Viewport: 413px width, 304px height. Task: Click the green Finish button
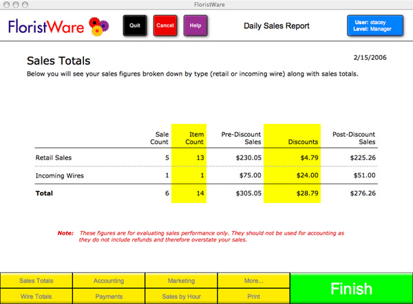point(351,288)
